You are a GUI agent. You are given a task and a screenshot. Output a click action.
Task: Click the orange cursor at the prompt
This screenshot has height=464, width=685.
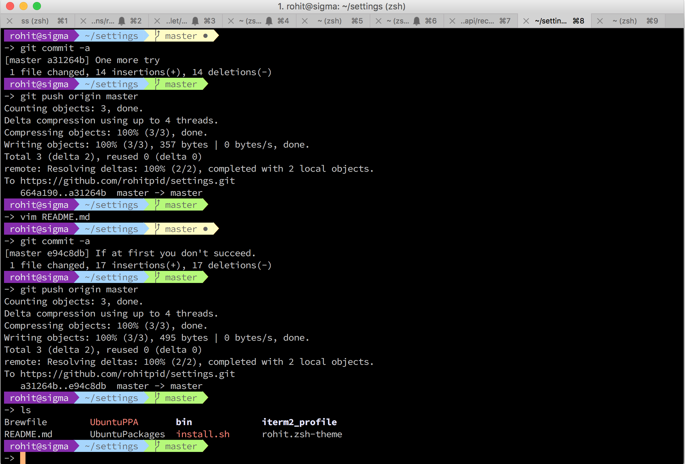coord(22,458)
